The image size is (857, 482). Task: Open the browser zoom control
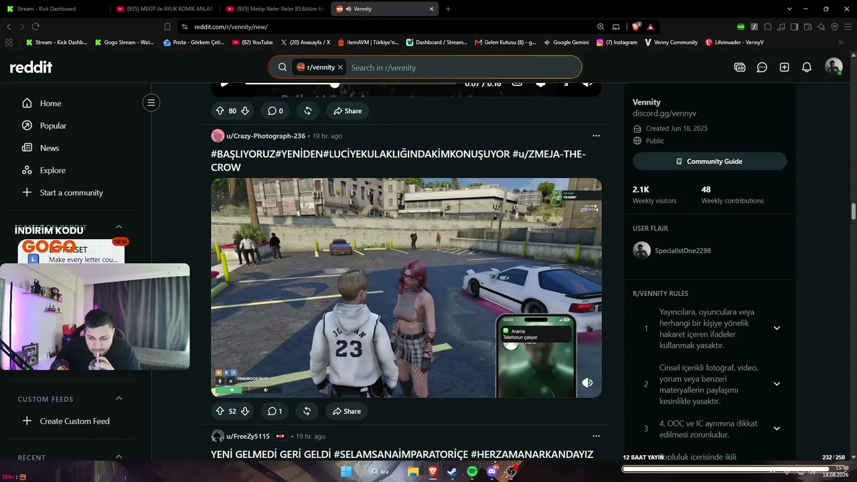click(601, 27)
